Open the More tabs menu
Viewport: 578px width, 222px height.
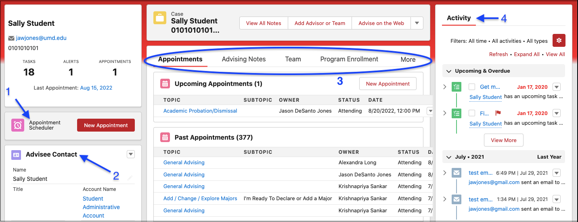[x=408, y=60]
